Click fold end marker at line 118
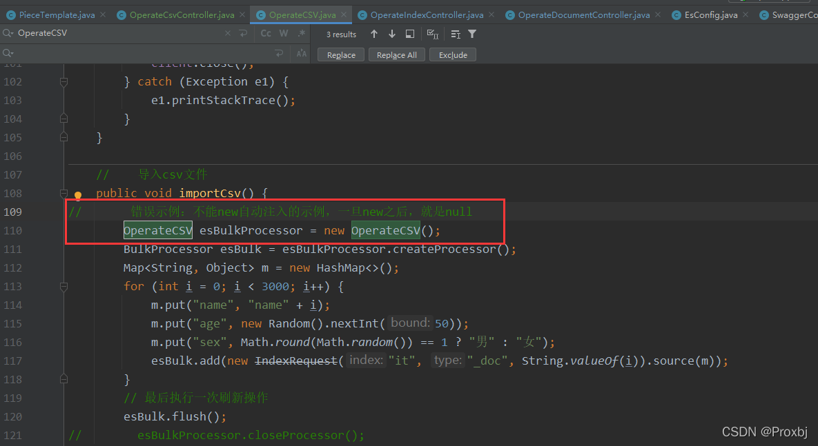 64,379
